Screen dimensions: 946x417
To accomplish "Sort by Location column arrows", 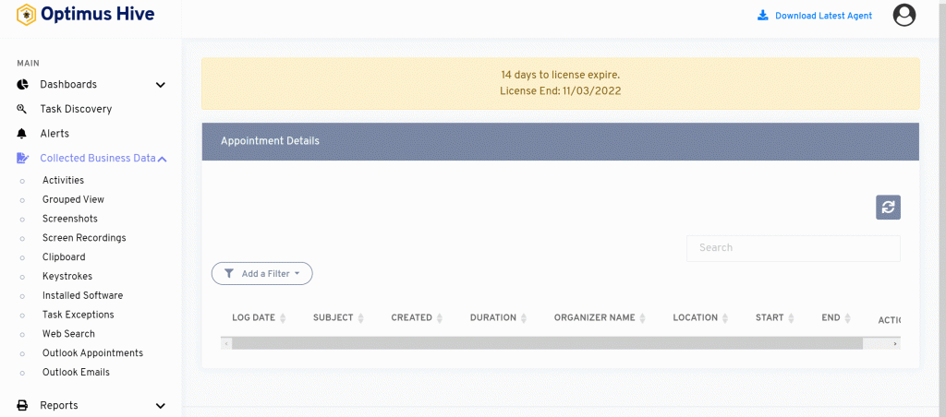I will (725, 318).
